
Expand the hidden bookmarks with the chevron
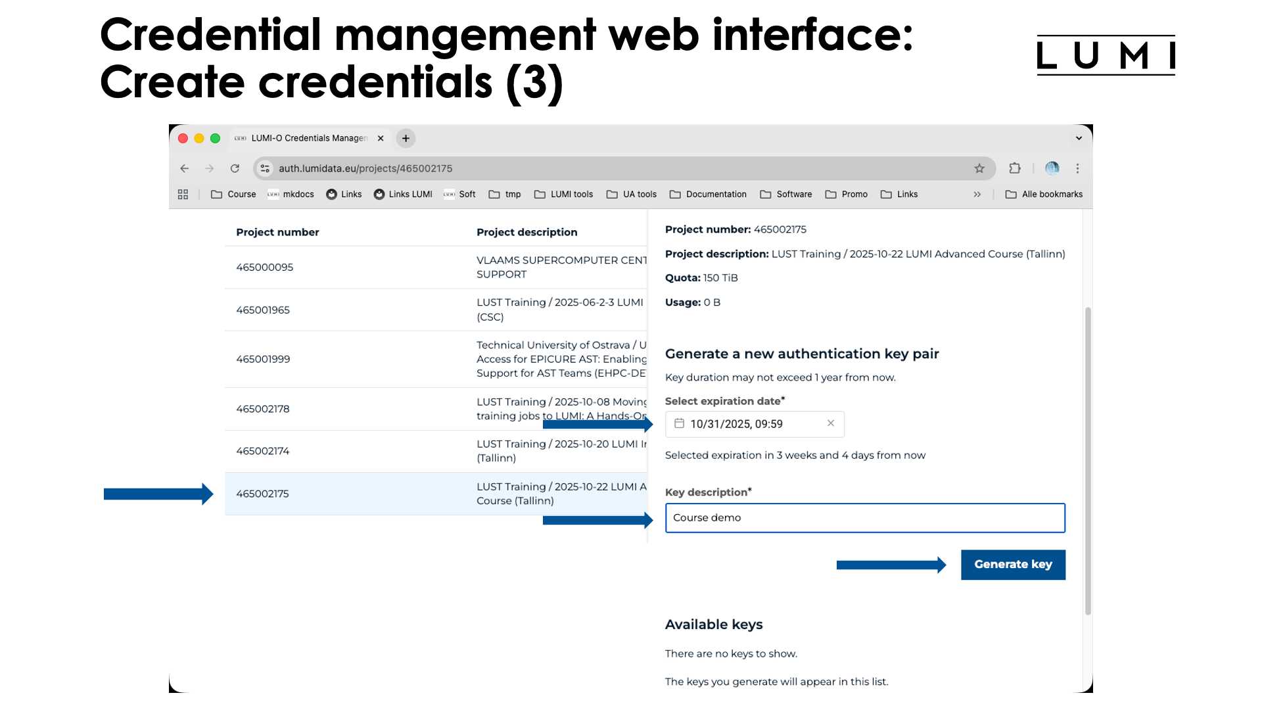(x=977, y=194)
